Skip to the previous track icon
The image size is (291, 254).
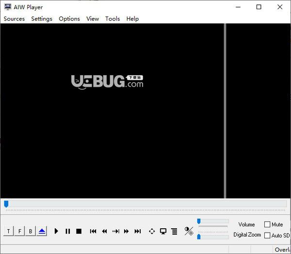[93, 231]
